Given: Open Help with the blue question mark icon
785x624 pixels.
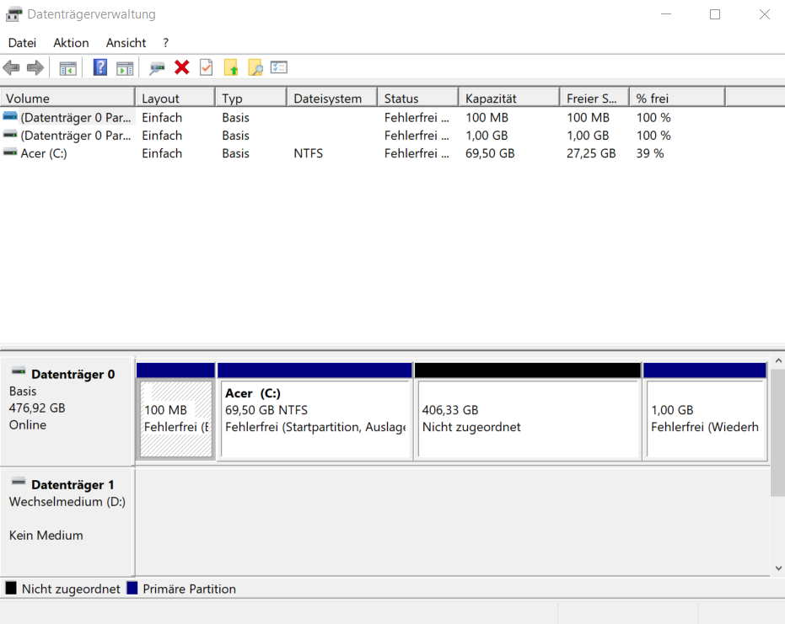Looking at the screenshot, I should 100,67.
